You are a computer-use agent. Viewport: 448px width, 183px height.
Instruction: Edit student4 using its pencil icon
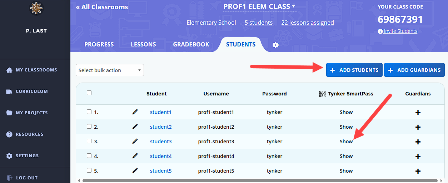[135, 156]
